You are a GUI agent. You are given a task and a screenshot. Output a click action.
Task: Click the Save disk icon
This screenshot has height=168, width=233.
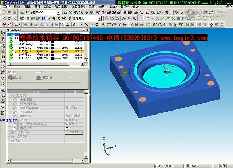15,12
